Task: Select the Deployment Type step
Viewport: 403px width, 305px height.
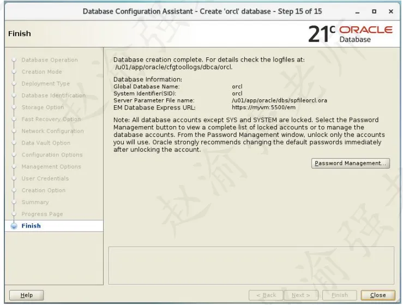Action: tap(45, 83)
